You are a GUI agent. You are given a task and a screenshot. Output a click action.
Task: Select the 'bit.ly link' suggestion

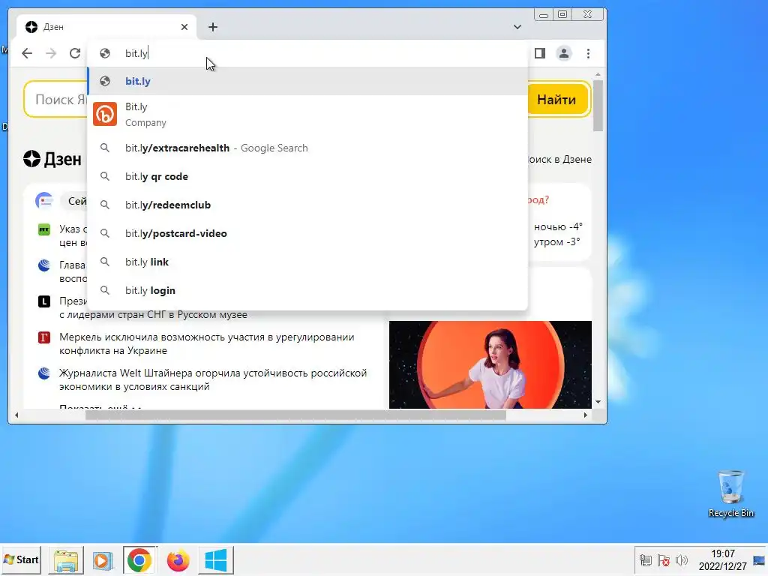(307, 262)
